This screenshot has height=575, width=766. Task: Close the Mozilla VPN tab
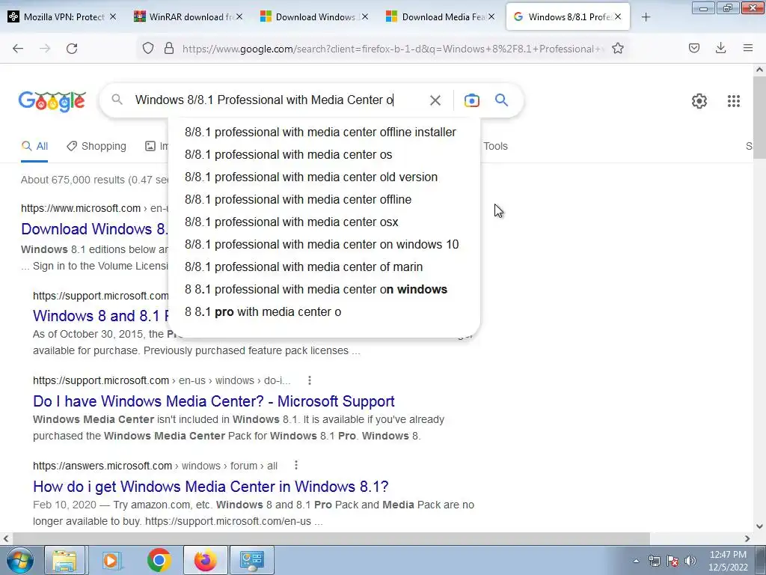(x=113, y=16)
